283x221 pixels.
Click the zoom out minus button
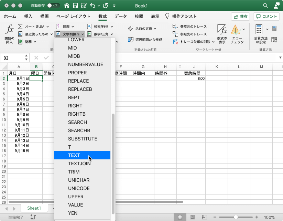point(215,217)
